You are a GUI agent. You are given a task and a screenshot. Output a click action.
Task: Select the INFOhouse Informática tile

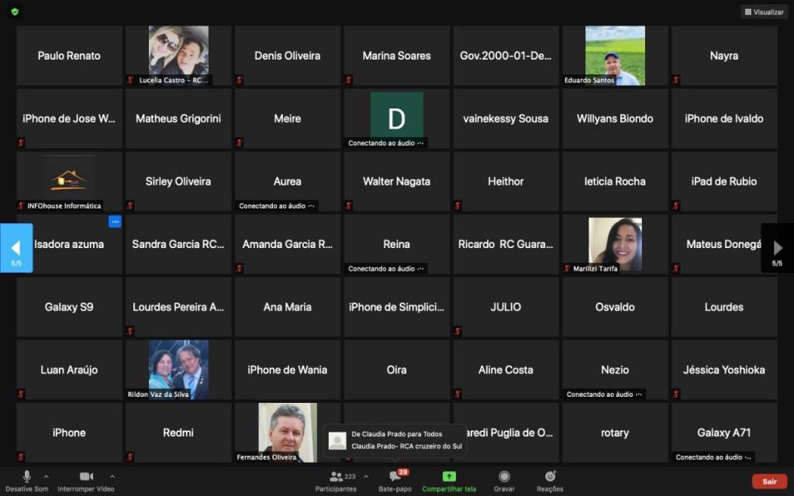[x=69, y=181]
